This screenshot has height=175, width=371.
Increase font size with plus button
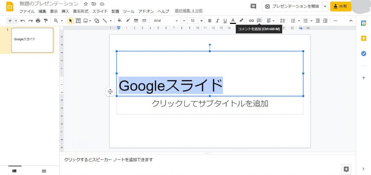201,21
